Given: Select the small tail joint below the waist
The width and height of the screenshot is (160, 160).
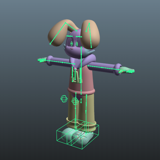Looking at the screenshot, I should click(x=81, y=101).
